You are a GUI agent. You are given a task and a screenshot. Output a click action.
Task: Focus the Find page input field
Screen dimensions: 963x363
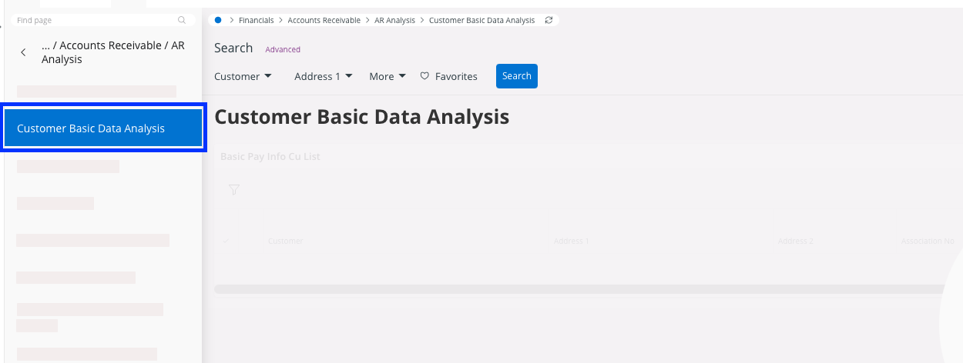tap(92, 21)
